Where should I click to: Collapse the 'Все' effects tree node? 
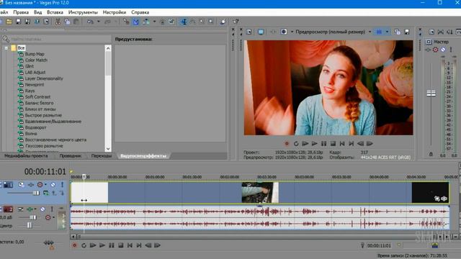(x=6, y=48)
